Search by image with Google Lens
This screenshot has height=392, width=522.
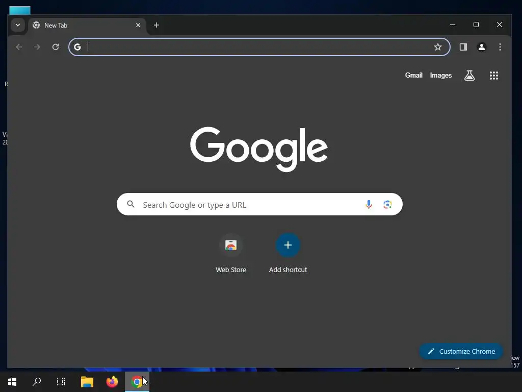click(x=387, y=204)
